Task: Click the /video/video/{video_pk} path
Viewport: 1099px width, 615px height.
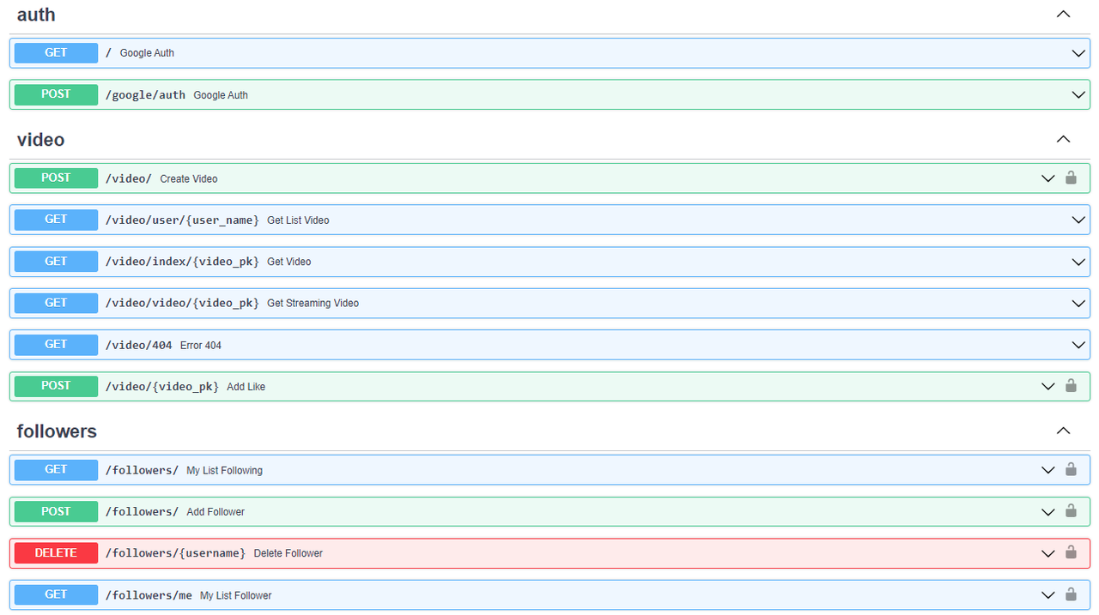Action: 182,303
